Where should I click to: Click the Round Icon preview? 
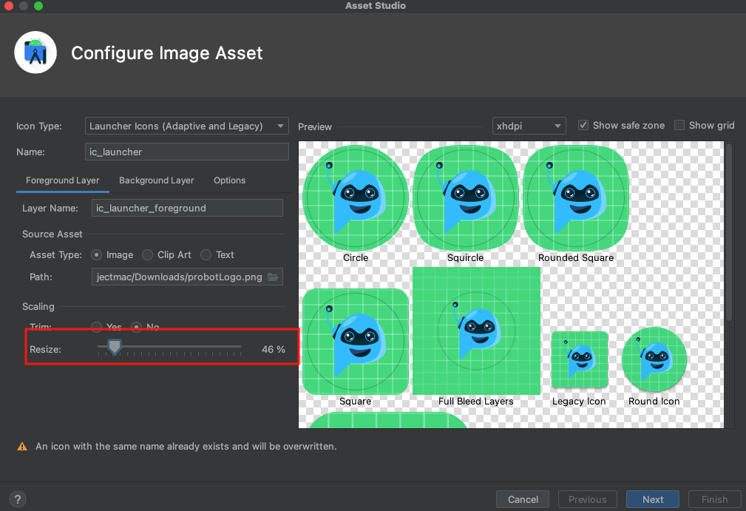(x=654, y=360)
